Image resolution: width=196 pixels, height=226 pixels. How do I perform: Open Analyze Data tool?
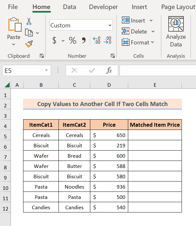[x=176, y=32]
